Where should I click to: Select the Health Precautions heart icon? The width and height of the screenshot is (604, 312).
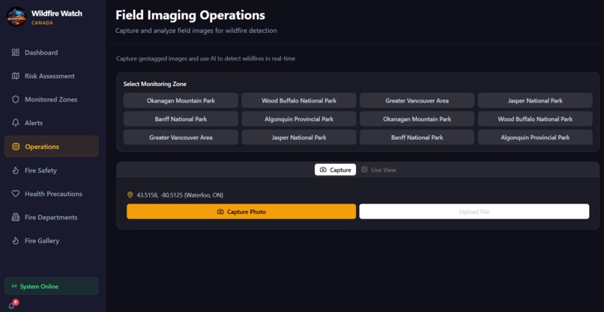16,194
